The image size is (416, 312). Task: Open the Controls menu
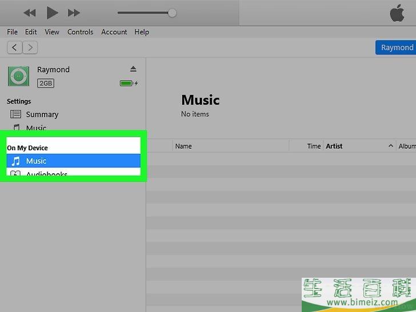point(80,32)
